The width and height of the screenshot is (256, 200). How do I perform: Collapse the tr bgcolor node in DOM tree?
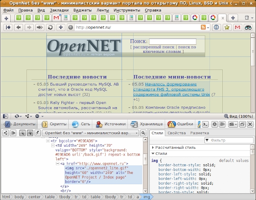pyautogui.click(x=47, y=141)
